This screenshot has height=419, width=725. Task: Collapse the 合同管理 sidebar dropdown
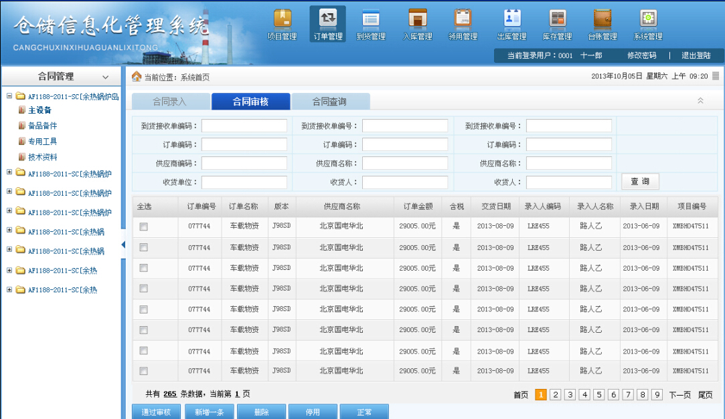point(105,78)
